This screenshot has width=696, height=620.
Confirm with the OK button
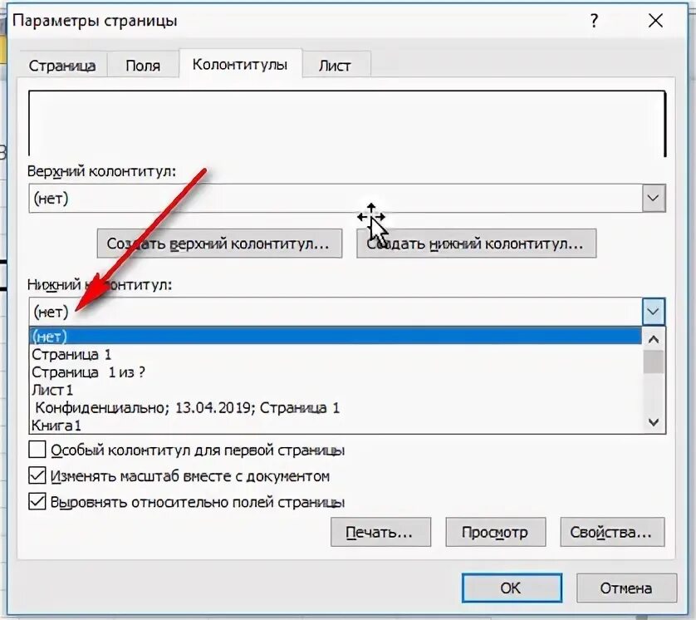click(512, 588)
